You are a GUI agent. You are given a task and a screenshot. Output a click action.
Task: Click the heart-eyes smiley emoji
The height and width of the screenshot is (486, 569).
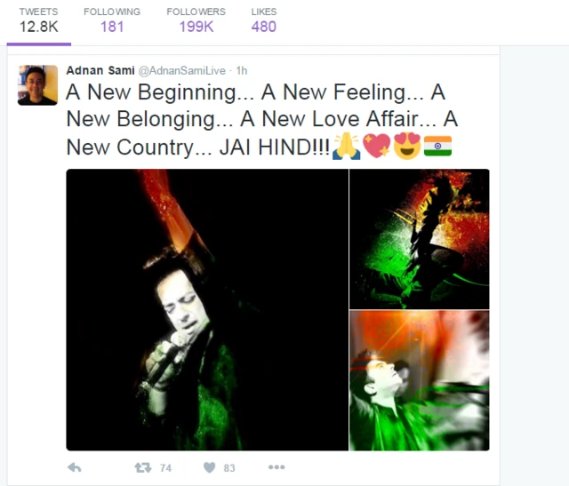click(x=407, y=147)
